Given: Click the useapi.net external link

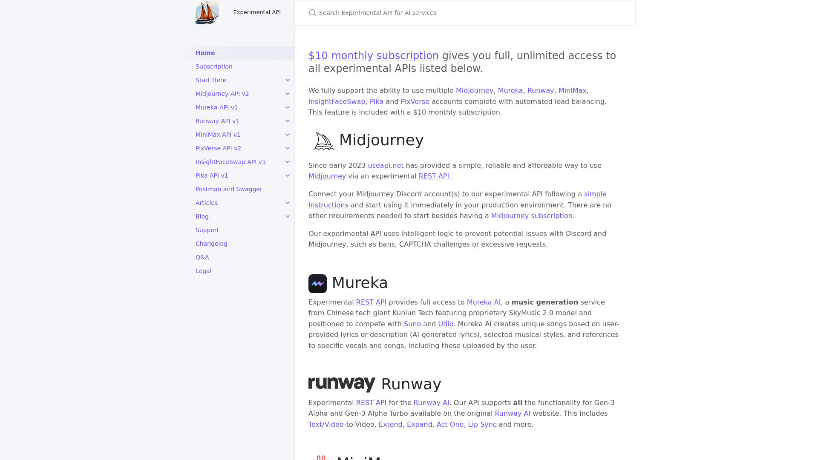Looking at the screenshot, I should tap(386, 165).
